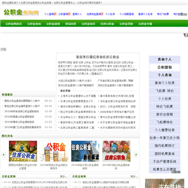This screenshot has height=188, width=188.
Task: Click the 公积金查询网 site logo
Action: 21,13
